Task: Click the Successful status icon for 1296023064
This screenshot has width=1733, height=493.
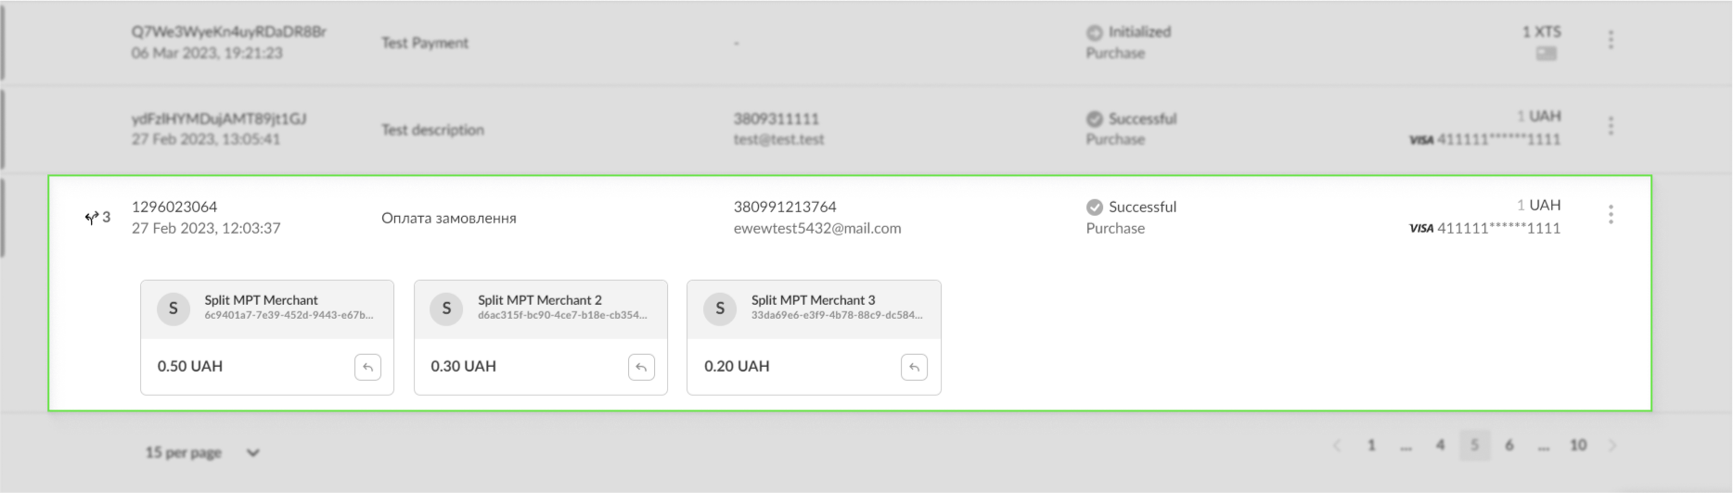Action: 1095,207
